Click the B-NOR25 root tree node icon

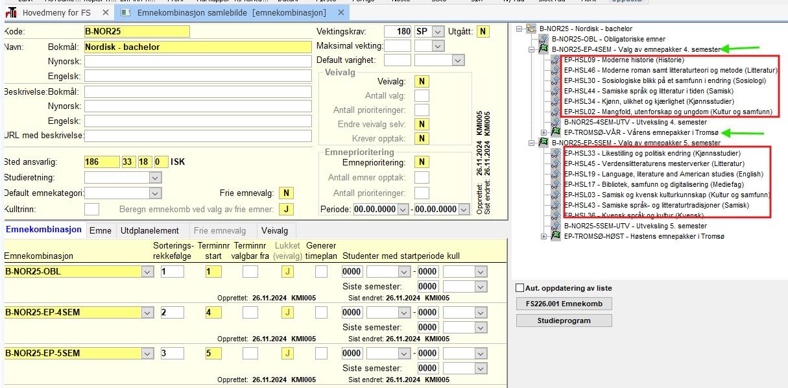[x=531, y=29]
